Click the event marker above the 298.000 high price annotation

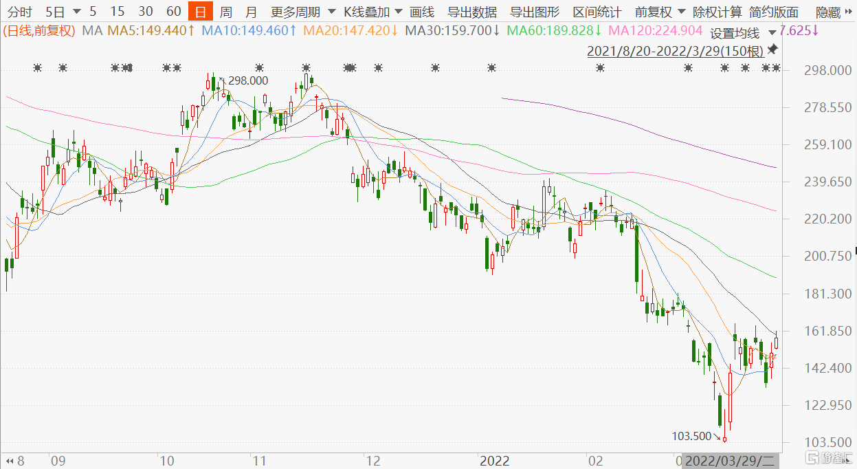[259, 67]
